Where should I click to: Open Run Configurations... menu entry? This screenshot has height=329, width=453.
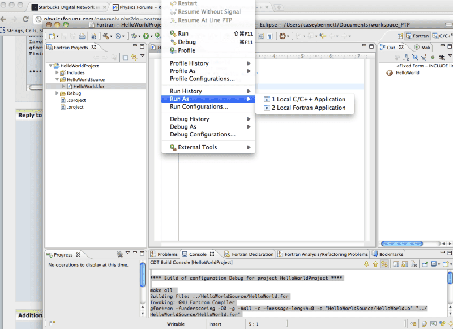pyautogui.click(x=199, y=106)
